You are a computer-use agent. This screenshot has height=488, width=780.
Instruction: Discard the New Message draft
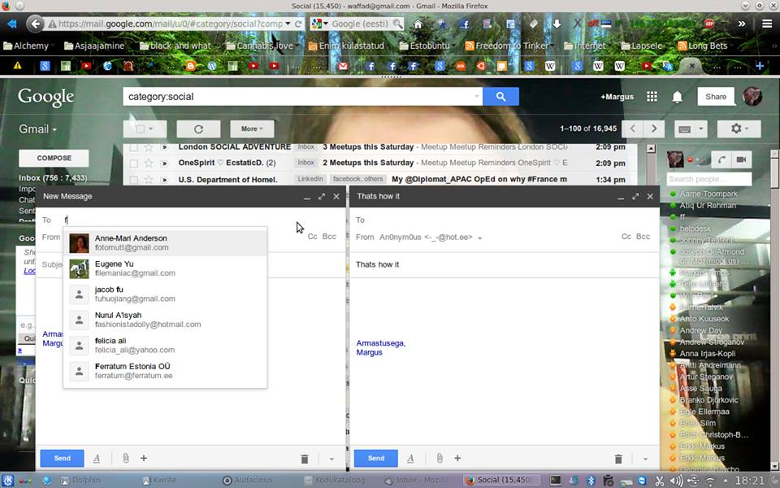click(x=305, y=459)
